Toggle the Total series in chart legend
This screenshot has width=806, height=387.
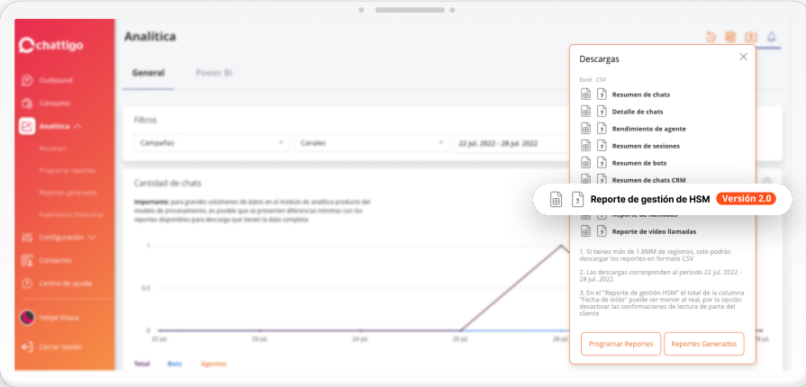[x=141, y=364]
